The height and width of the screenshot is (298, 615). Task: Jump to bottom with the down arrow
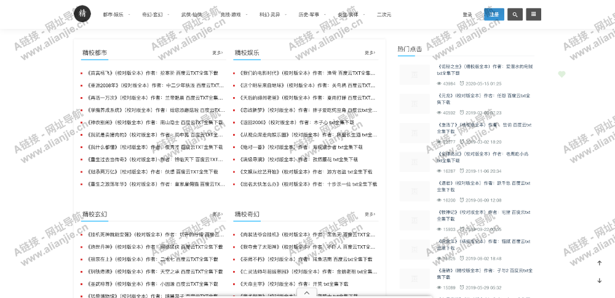click(x=599, y=280)
